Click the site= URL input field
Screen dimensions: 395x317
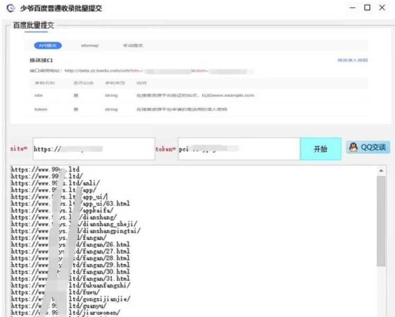[x=94, y=149]
